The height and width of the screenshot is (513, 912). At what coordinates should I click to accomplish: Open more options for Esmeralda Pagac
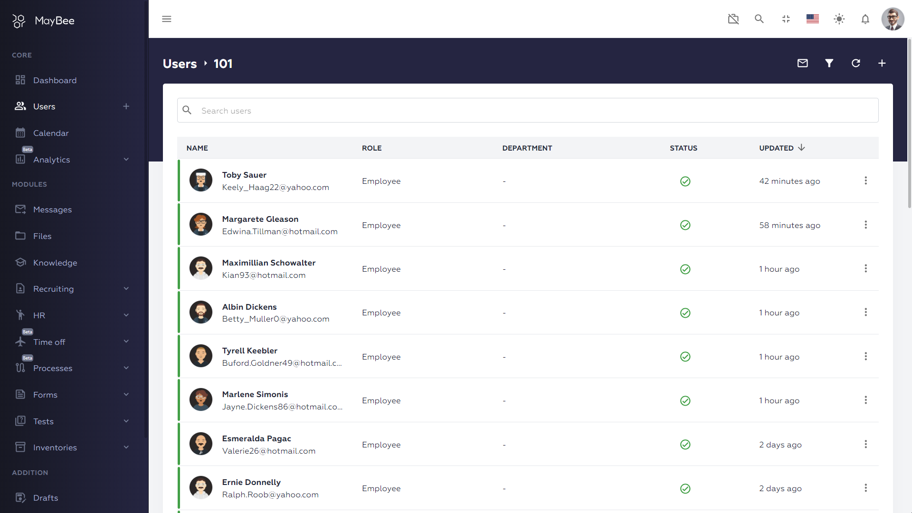click(866, 444)
